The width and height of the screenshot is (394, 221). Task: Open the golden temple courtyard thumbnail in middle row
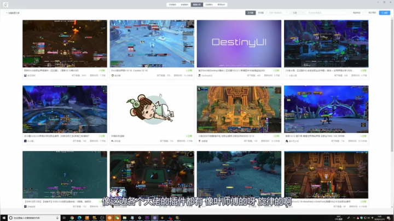pyautogui.click(x=239, y=109)
